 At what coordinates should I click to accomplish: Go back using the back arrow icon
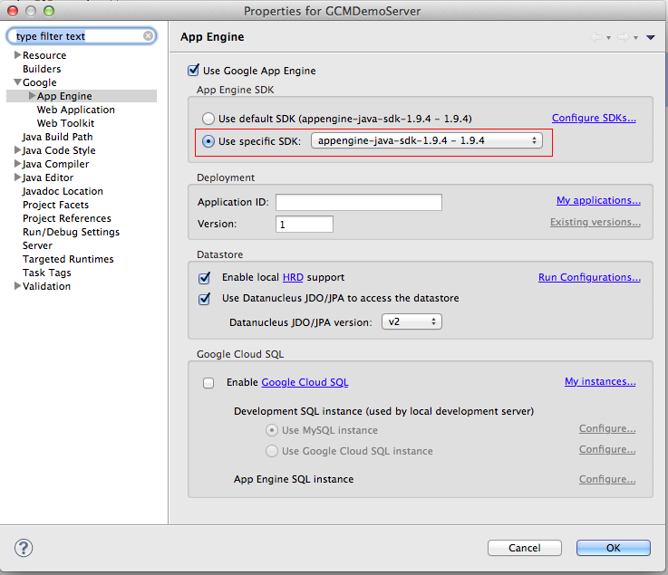(596, 37)
